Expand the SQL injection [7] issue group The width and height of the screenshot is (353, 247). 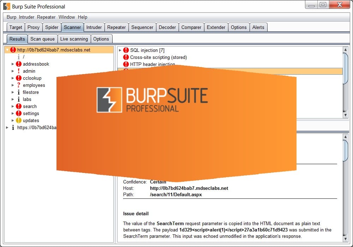[x=120, y=50]
